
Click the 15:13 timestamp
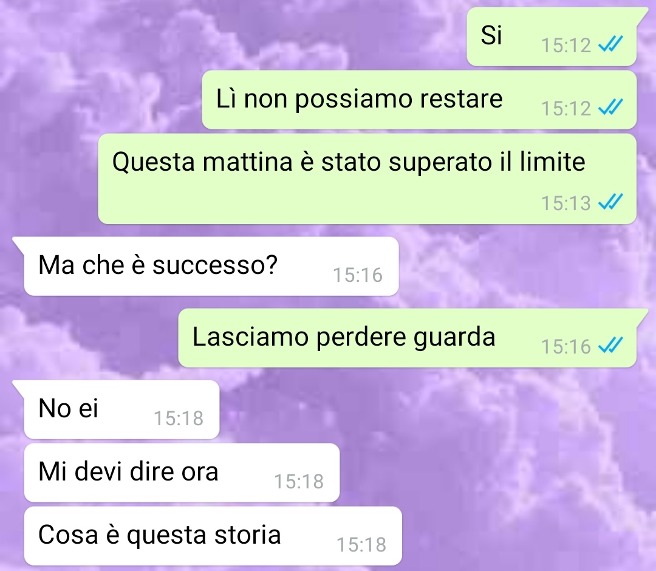point(566,203)
